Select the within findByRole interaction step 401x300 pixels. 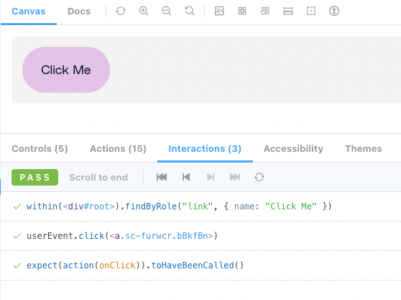click(x=200, y=206)
